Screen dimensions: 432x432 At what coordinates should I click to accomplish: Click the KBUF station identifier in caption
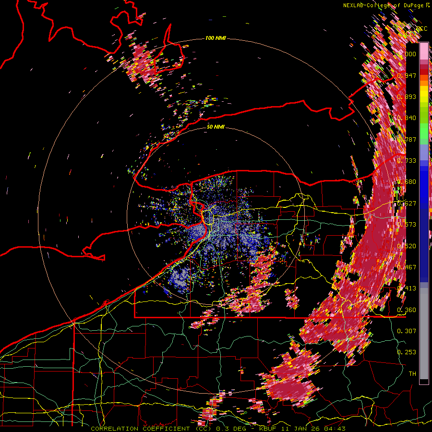click(x=267, y=429)
